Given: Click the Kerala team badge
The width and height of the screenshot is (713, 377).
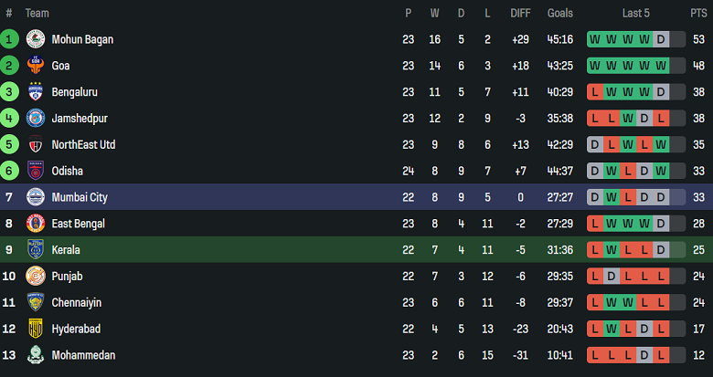Looking at the screenshot, I should 36,250.
